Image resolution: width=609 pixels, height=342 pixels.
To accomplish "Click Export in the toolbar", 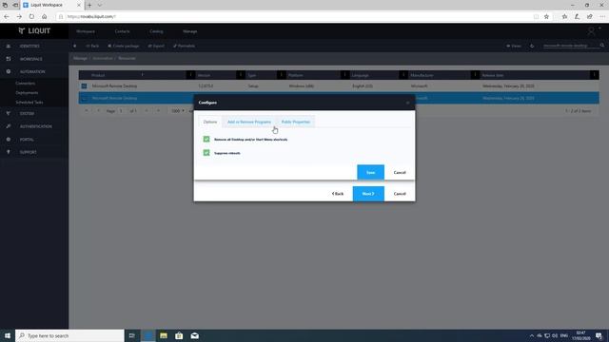I will coord(156,46).
